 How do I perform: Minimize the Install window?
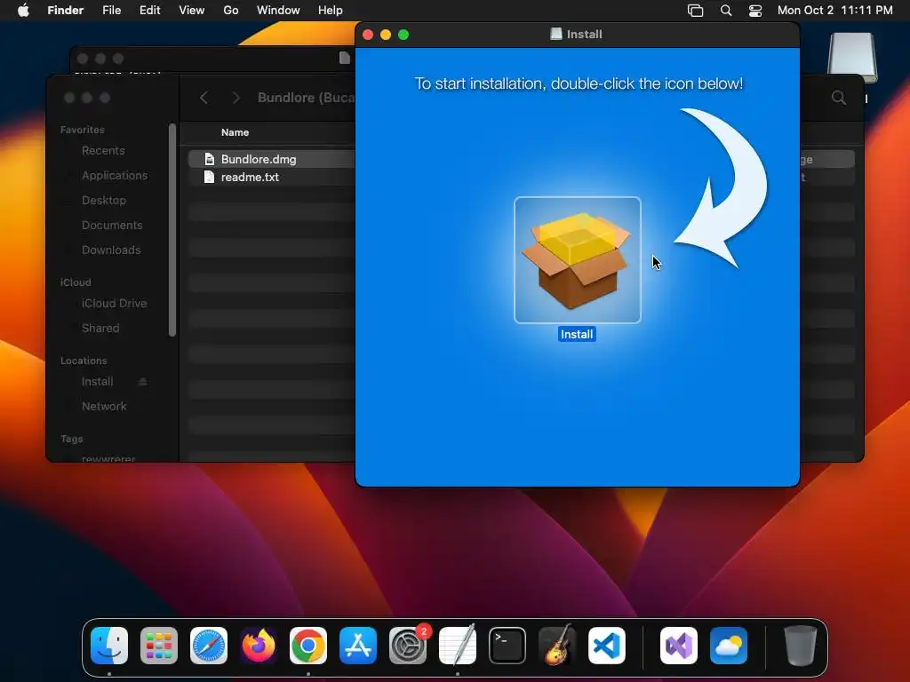386,35
